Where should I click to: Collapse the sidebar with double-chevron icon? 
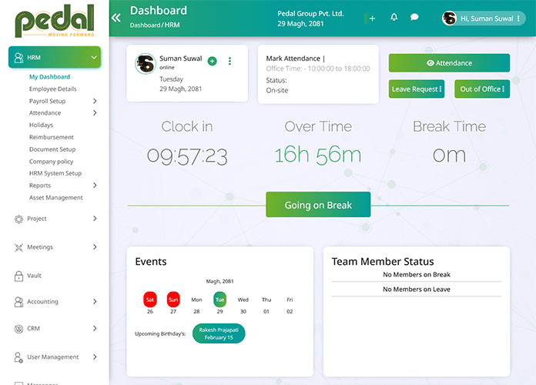pos(116,17)
